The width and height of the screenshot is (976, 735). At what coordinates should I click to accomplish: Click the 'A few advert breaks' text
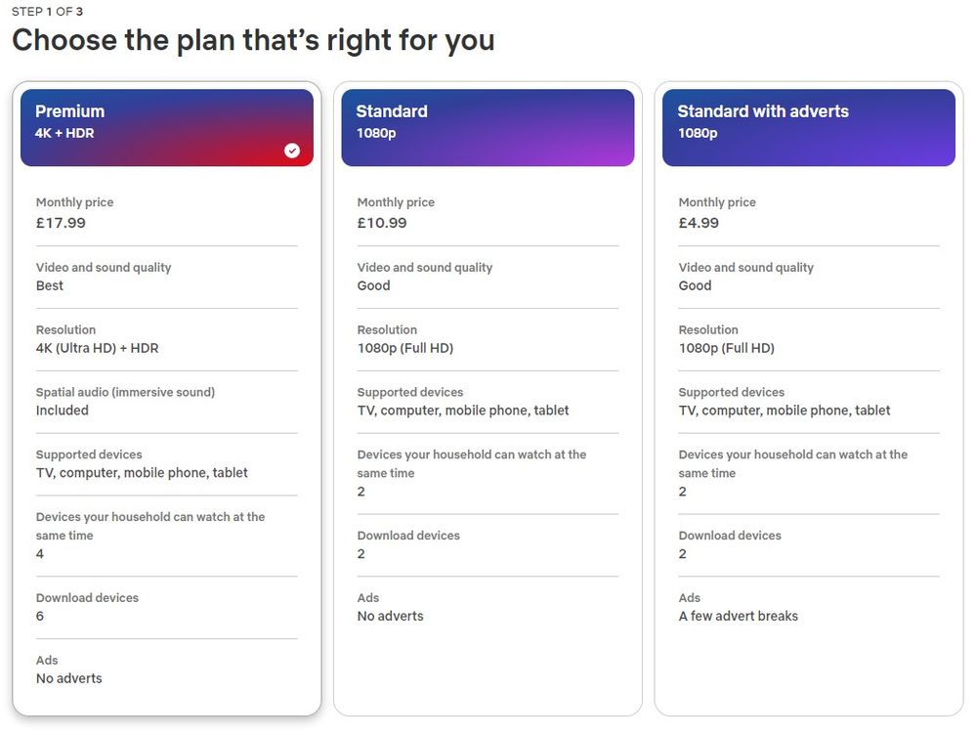click(x=739, y=616)
